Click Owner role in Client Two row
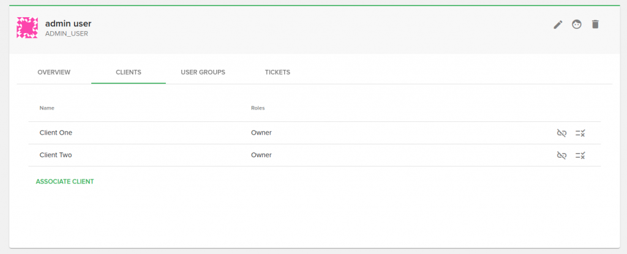Screen dimensions: 627x254 click(x=261, y=155)
